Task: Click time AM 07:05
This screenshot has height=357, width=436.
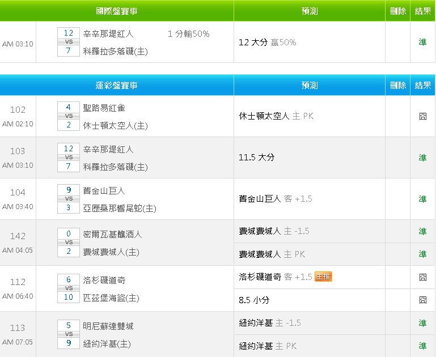Action: click(x=18, y=342)
